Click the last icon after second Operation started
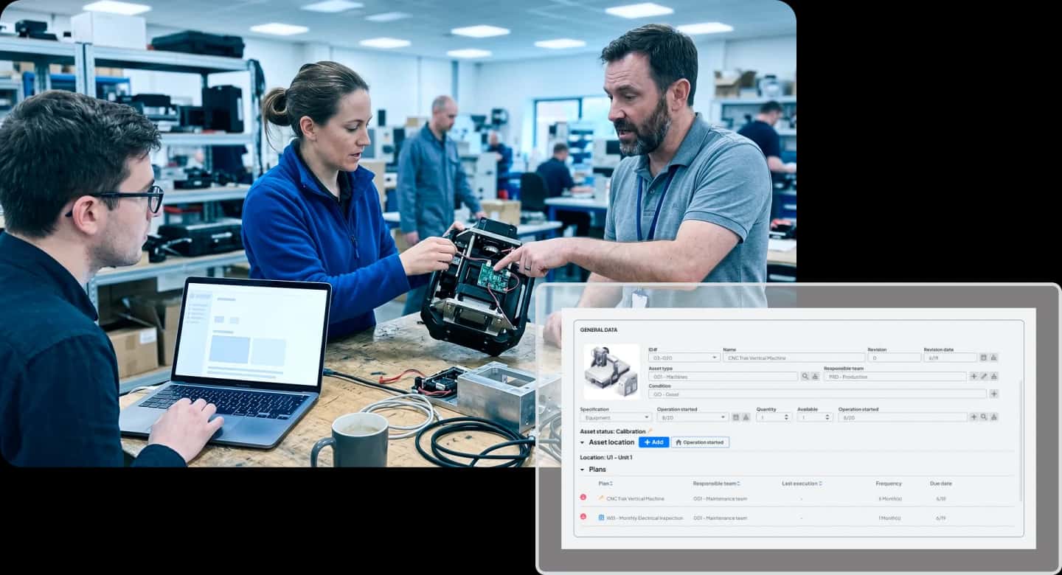The width and height of the screenshot is (1062, 575). (994, 417)
